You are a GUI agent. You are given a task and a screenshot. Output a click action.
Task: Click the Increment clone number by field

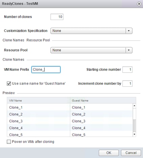click(127, 83)
